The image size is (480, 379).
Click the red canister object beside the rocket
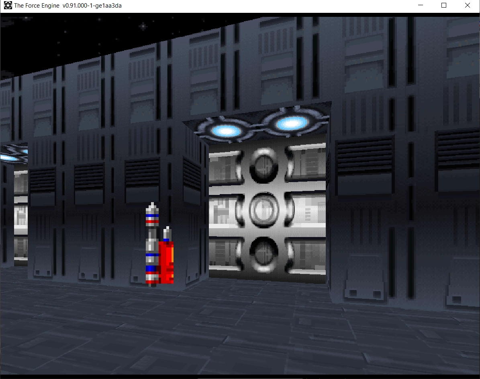point(166,262)
